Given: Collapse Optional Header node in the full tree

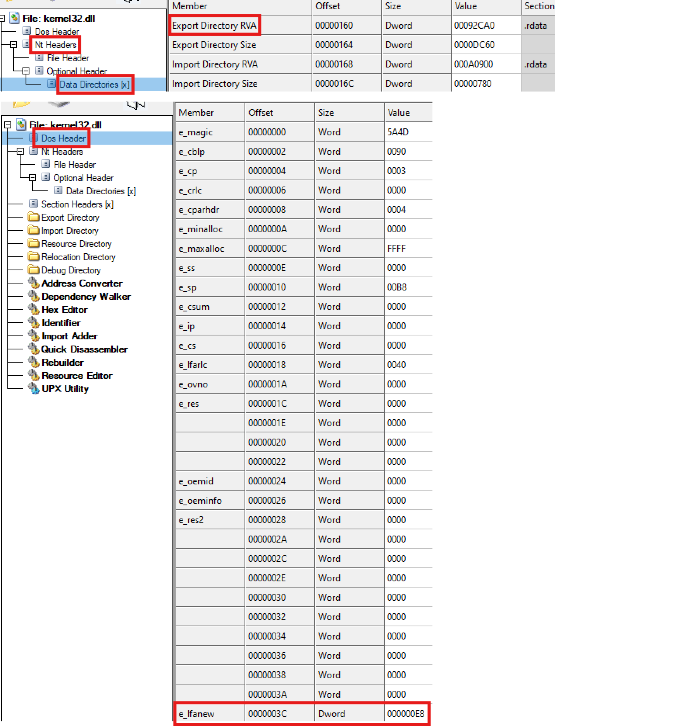Looking at the screenshot, I should click(33, 178).
